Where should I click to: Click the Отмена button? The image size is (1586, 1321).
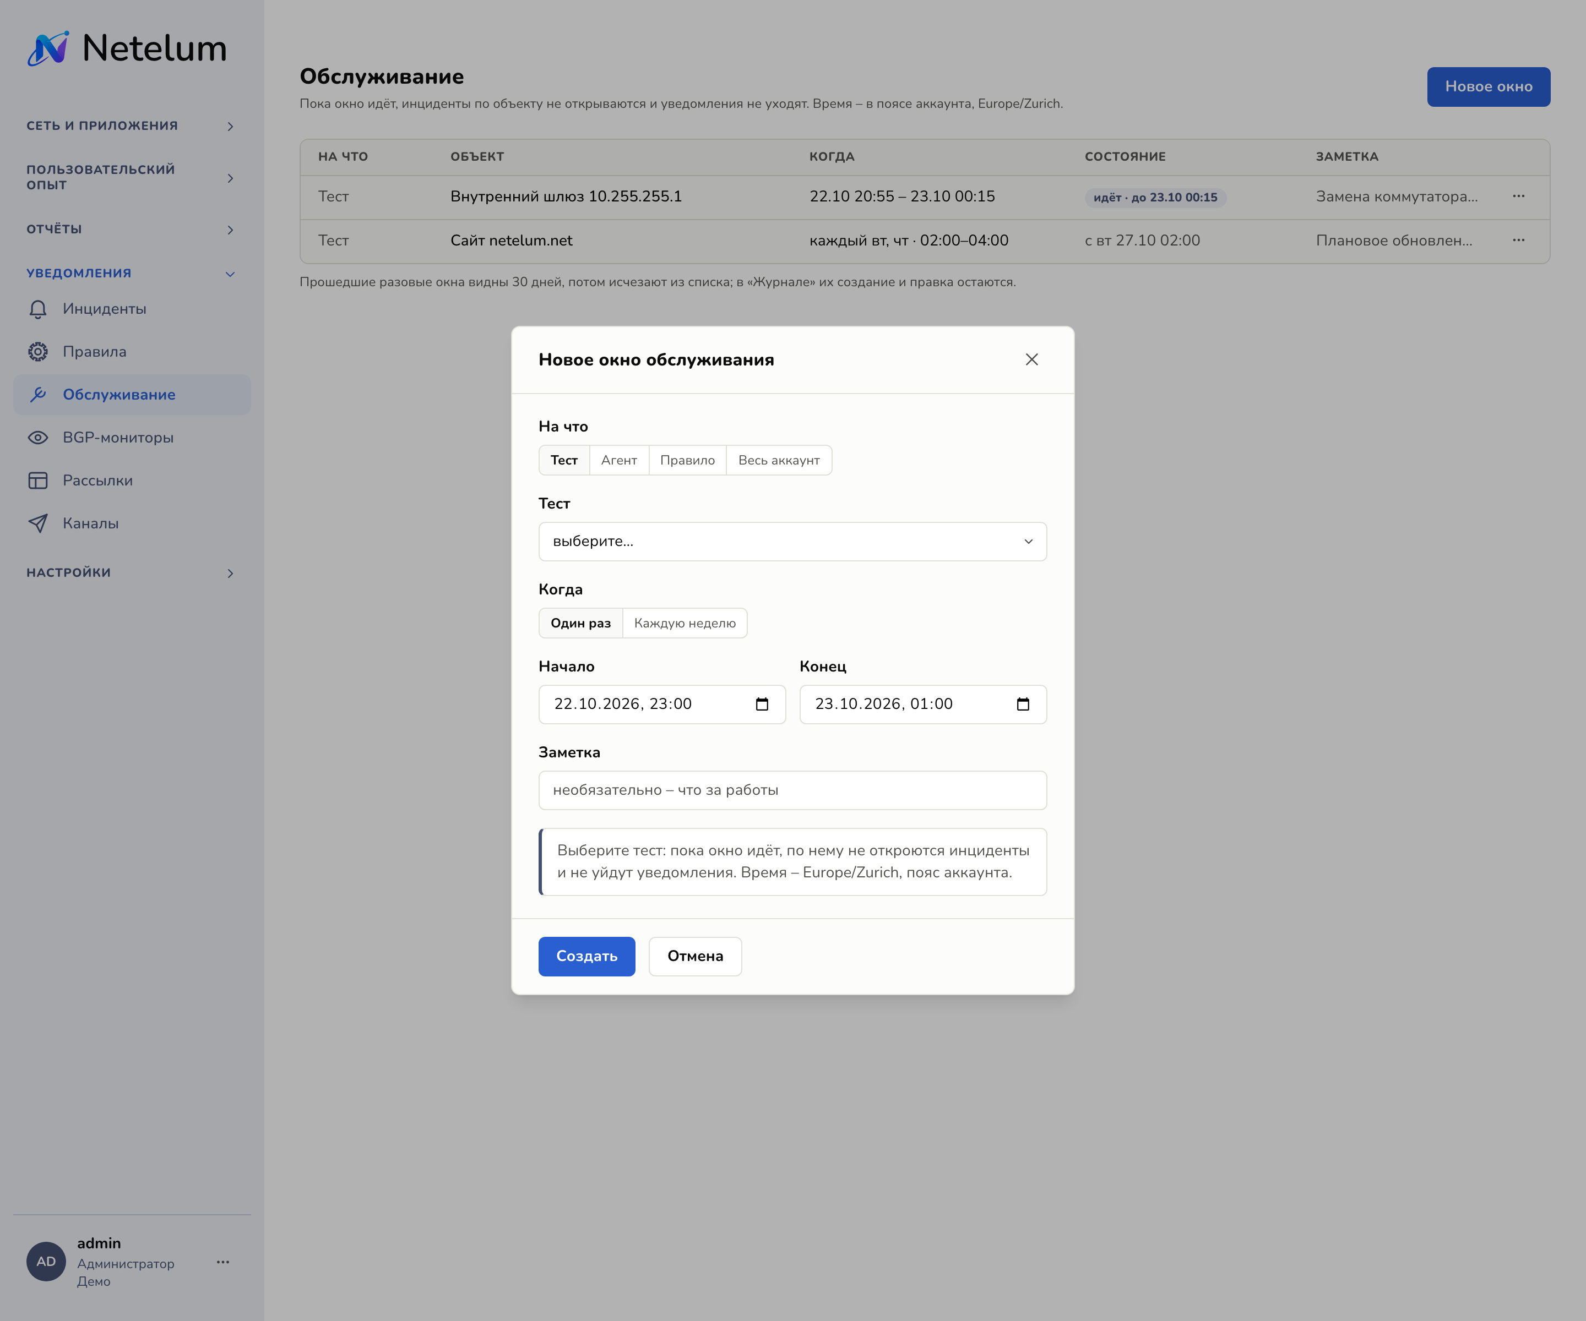pos(695,957)
